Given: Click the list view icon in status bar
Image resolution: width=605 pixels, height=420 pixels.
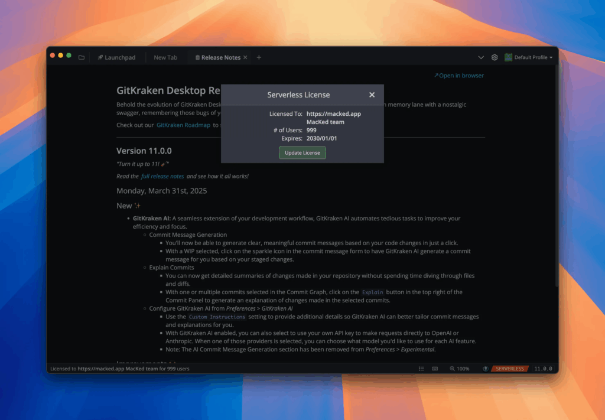Looking at the screenshot, I should tap(421, 369).
